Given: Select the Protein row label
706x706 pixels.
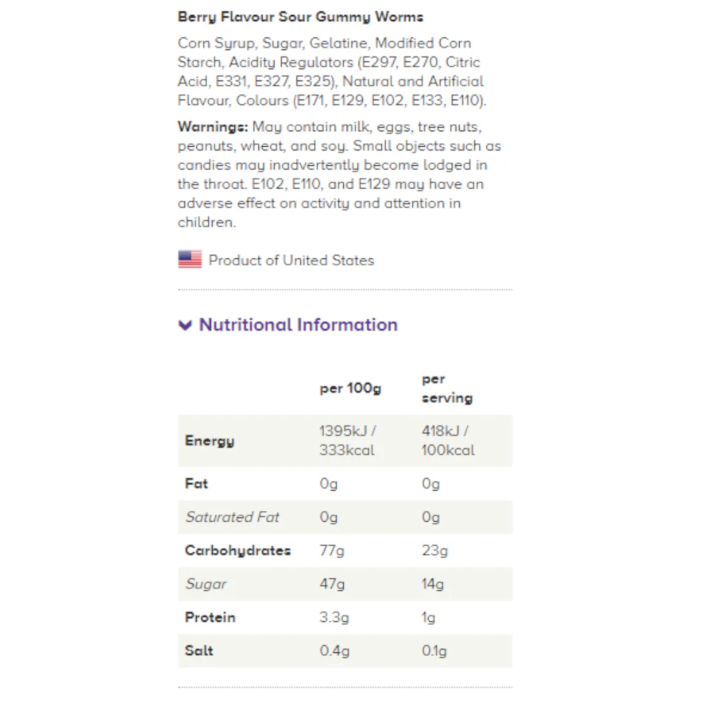Looking at the screenshot, I should click(x=210, y=617).
